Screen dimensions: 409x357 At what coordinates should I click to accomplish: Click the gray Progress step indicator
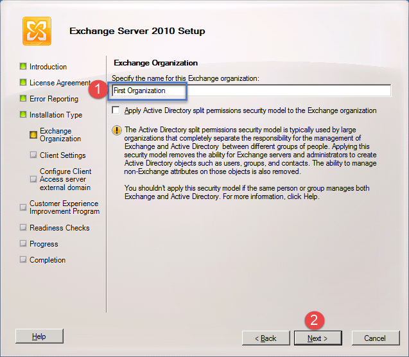23,243
